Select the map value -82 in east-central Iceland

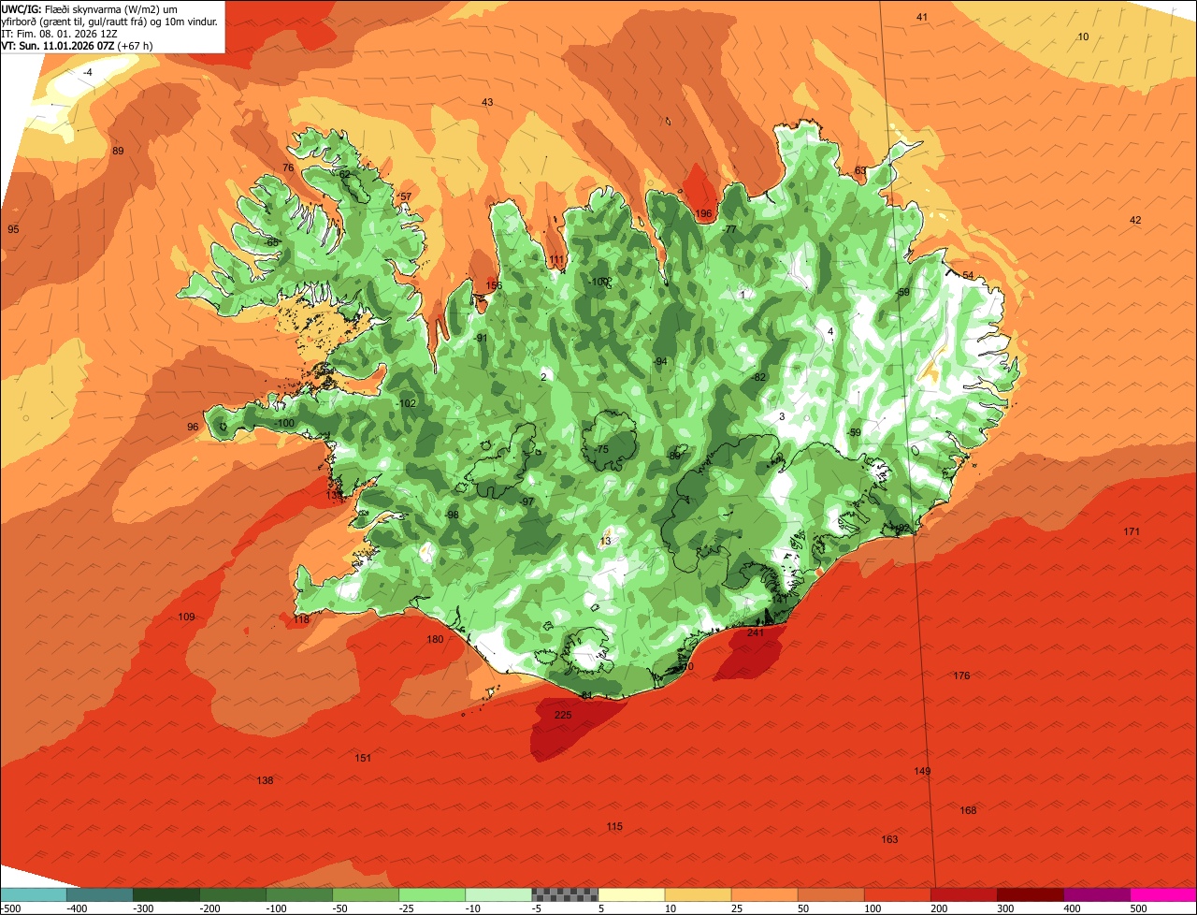(x=758, y=376)
